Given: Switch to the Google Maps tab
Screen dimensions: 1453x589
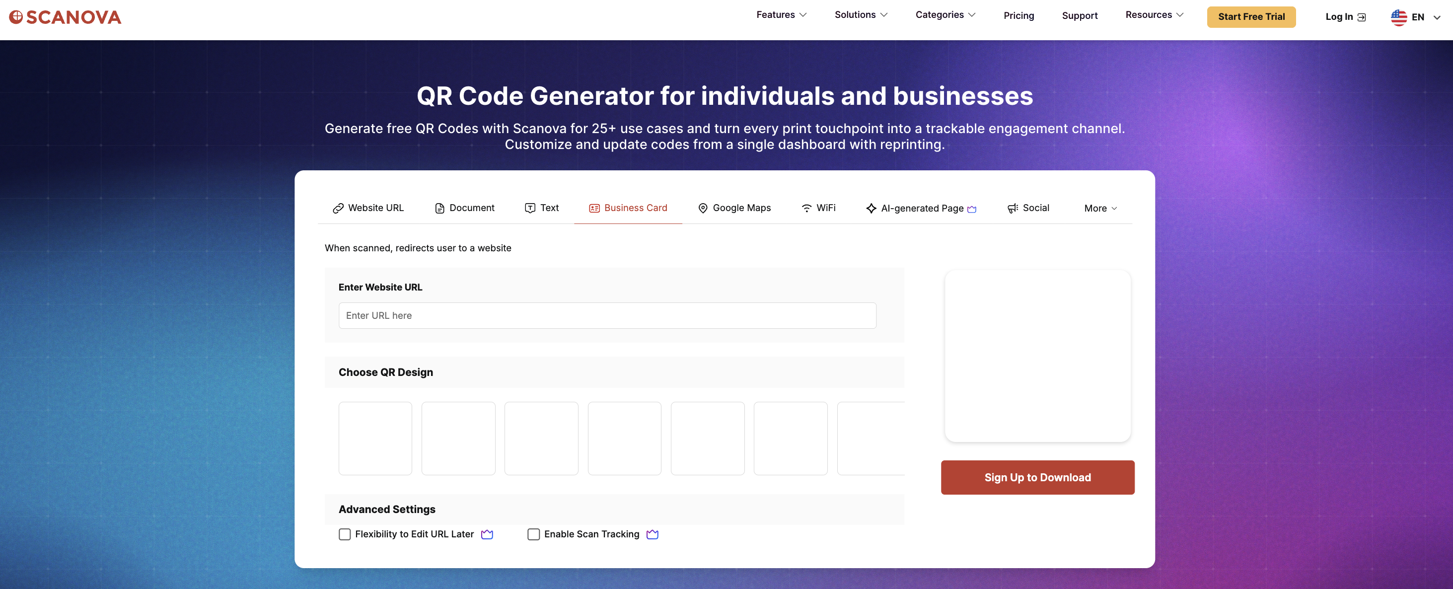Looking at the screenshot, I should 734,208.
